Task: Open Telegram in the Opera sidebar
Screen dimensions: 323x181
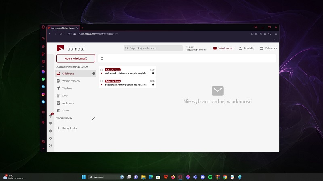Action: point(43,86)
